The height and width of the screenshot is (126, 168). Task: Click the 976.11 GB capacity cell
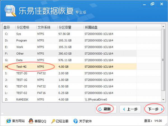(x=65, y=60)
